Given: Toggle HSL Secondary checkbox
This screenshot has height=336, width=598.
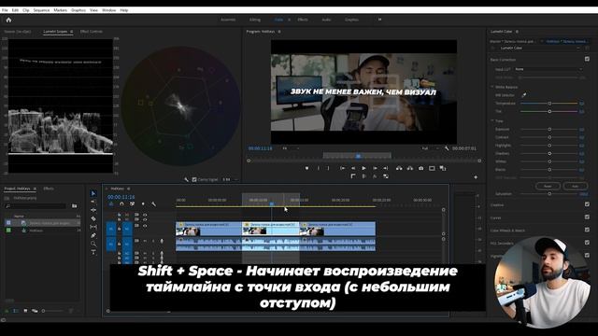Looking at the screenshot, I should click(x=587, y=243).
